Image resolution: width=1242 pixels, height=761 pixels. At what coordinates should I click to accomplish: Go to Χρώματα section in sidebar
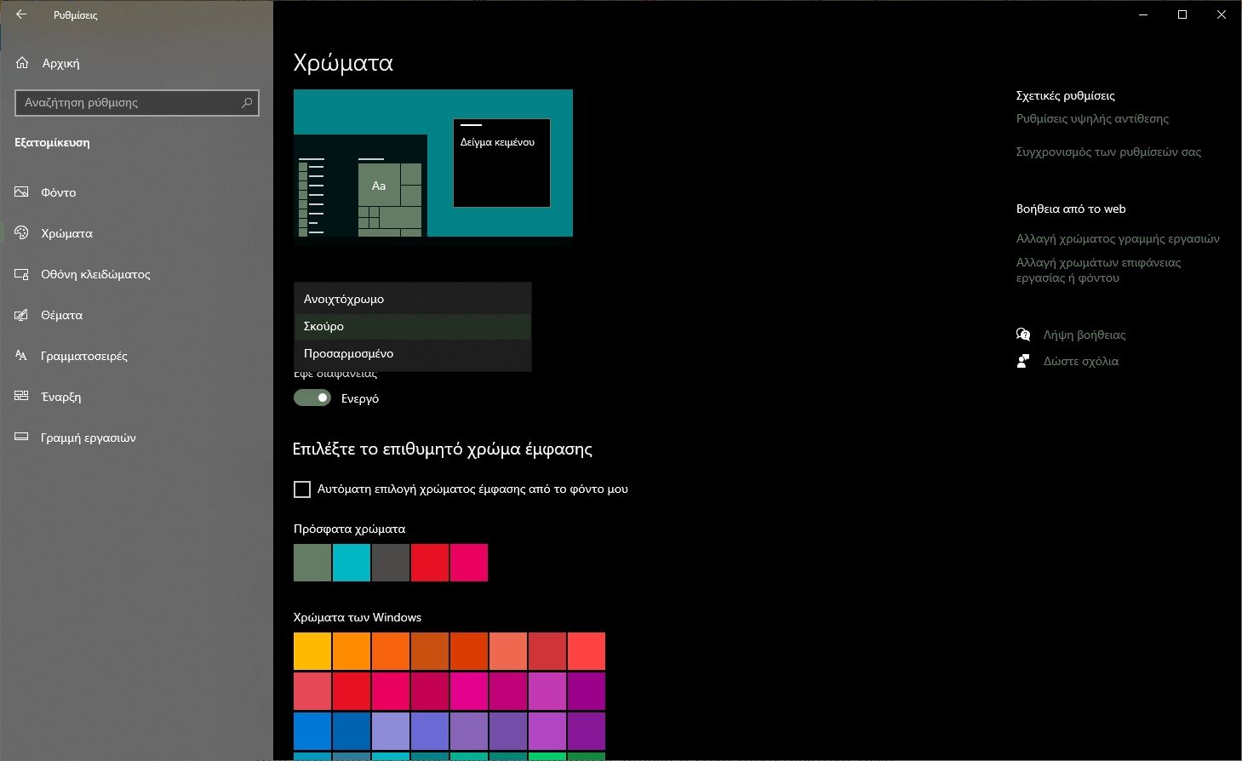66,233
